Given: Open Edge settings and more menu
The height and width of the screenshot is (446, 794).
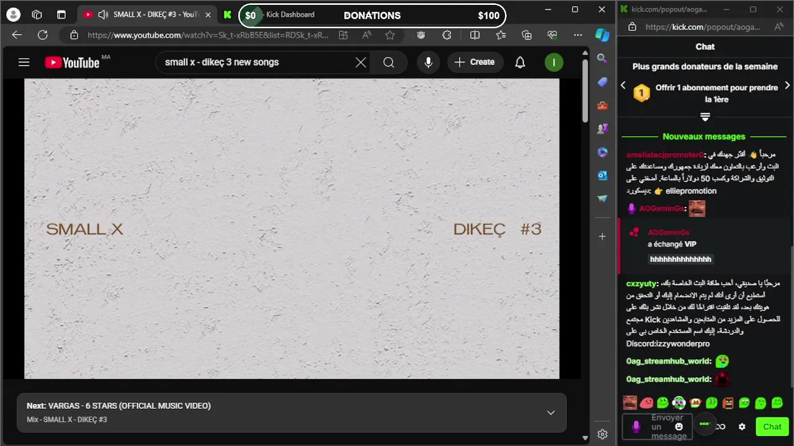Looking at the screenshot, I should (x=578, y=35).
